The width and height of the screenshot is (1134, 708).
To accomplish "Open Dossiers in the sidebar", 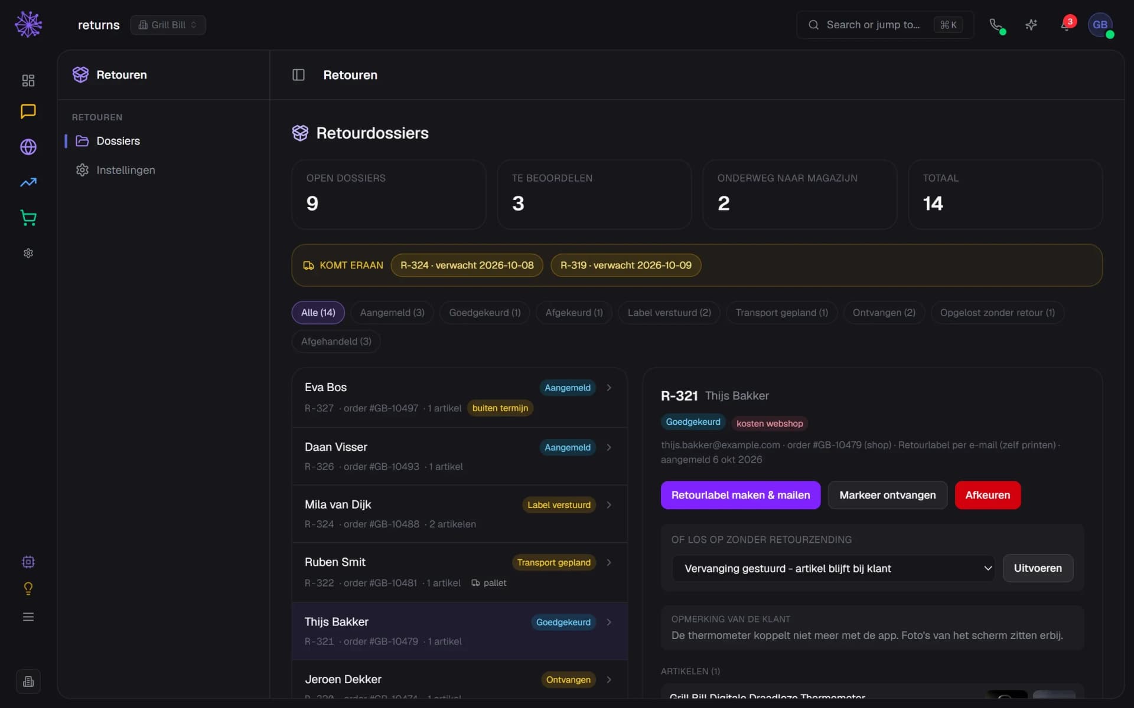I will click(163, 141).
